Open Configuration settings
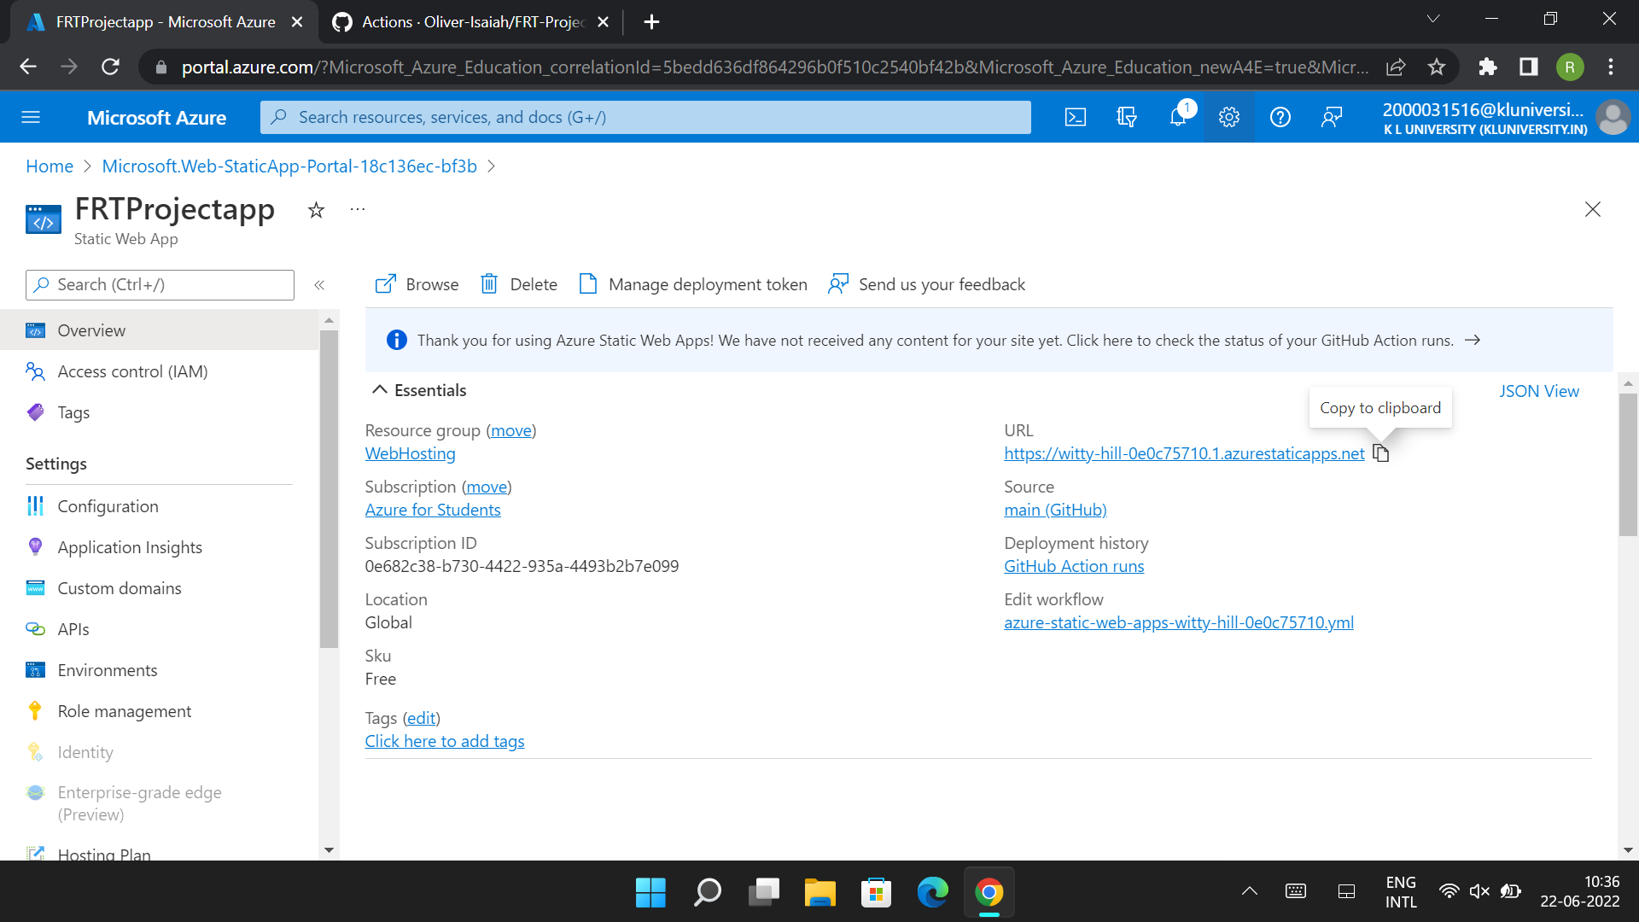Screen dimensions: 1639x922 pos(159,506)
